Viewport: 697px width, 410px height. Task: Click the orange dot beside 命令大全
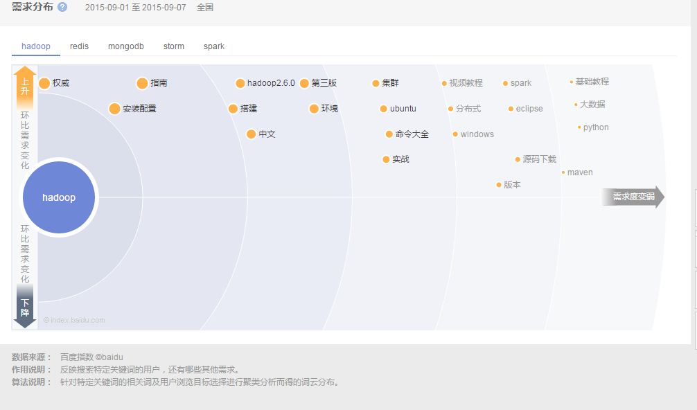389,134
